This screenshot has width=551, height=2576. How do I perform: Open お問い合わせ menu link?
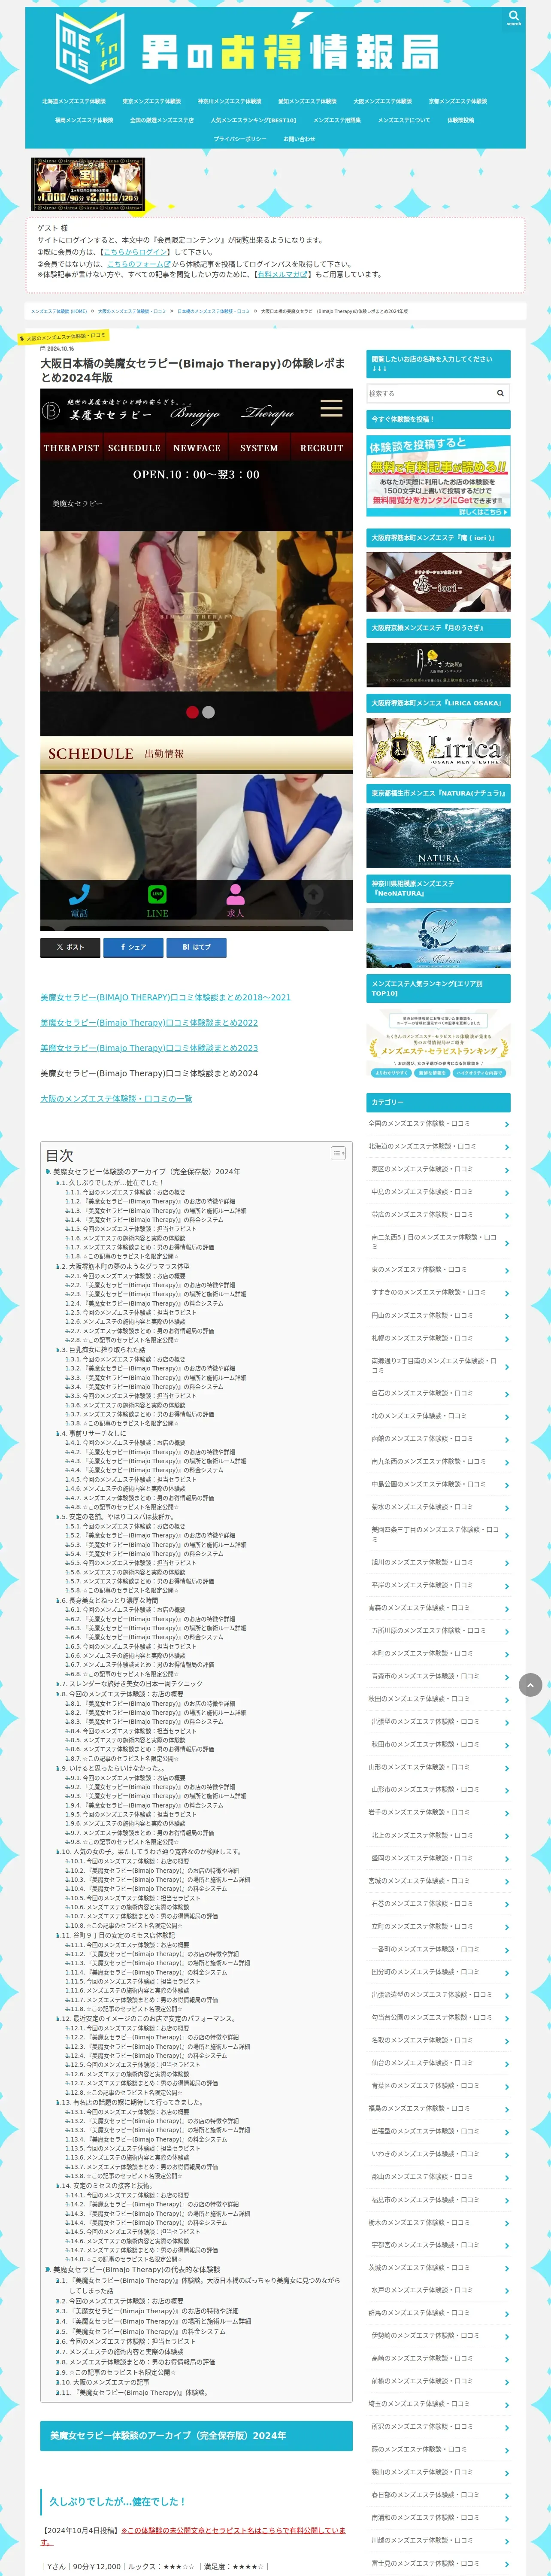(299, 139)
